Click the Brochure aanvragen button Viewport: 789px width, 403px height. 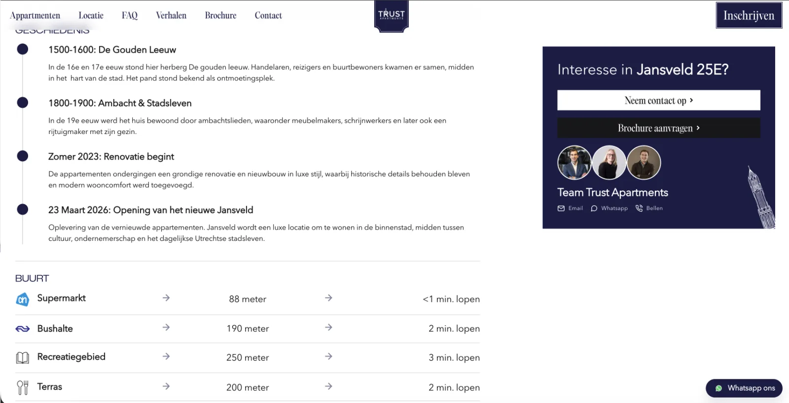(x=659, y=128)
